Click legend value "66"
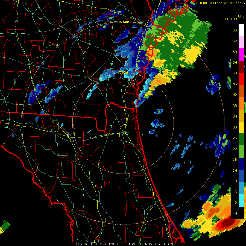 point(235,30)
